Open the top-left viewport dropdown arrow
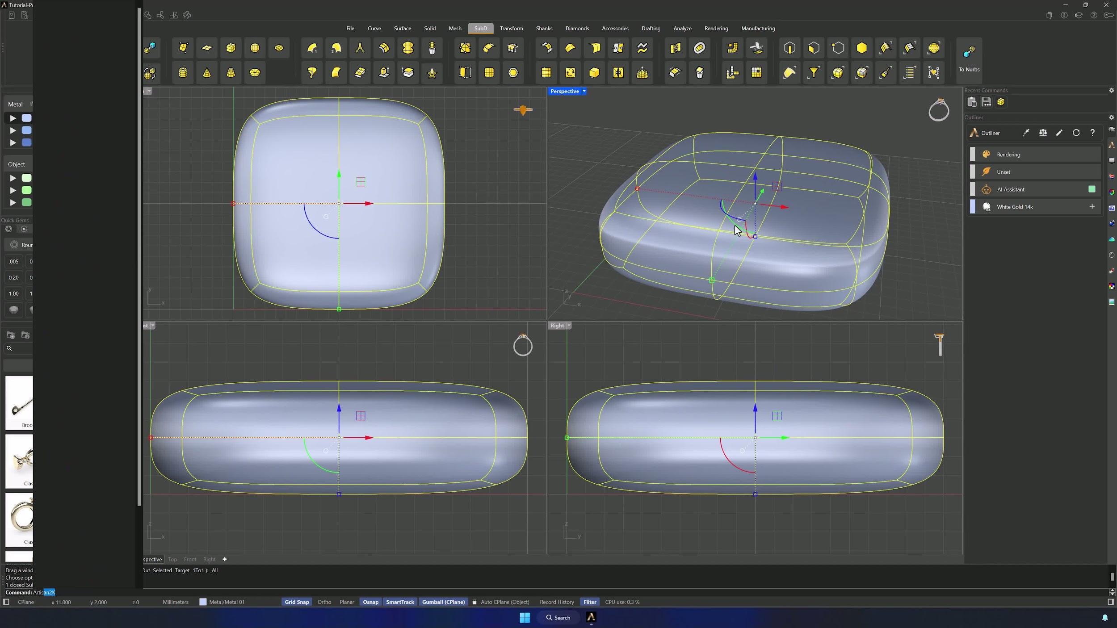 tap(149, 91)
